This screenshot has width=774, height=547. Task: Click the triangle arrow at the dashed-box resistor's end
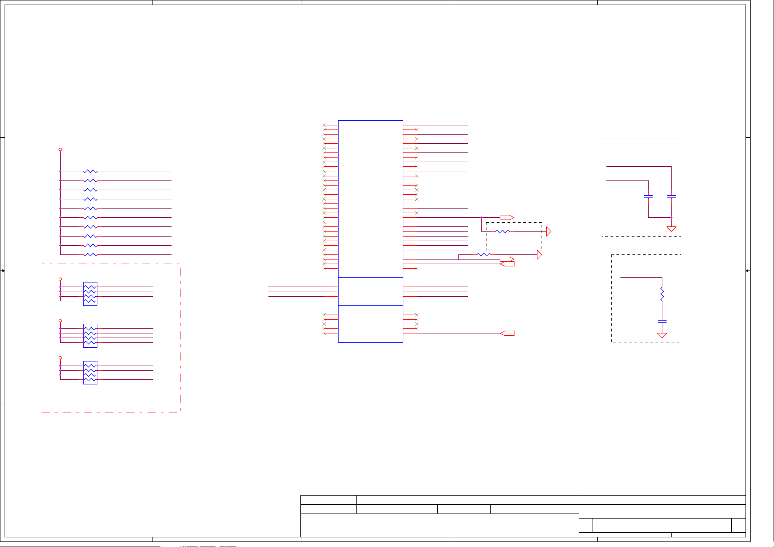click(x=548, y=231)
